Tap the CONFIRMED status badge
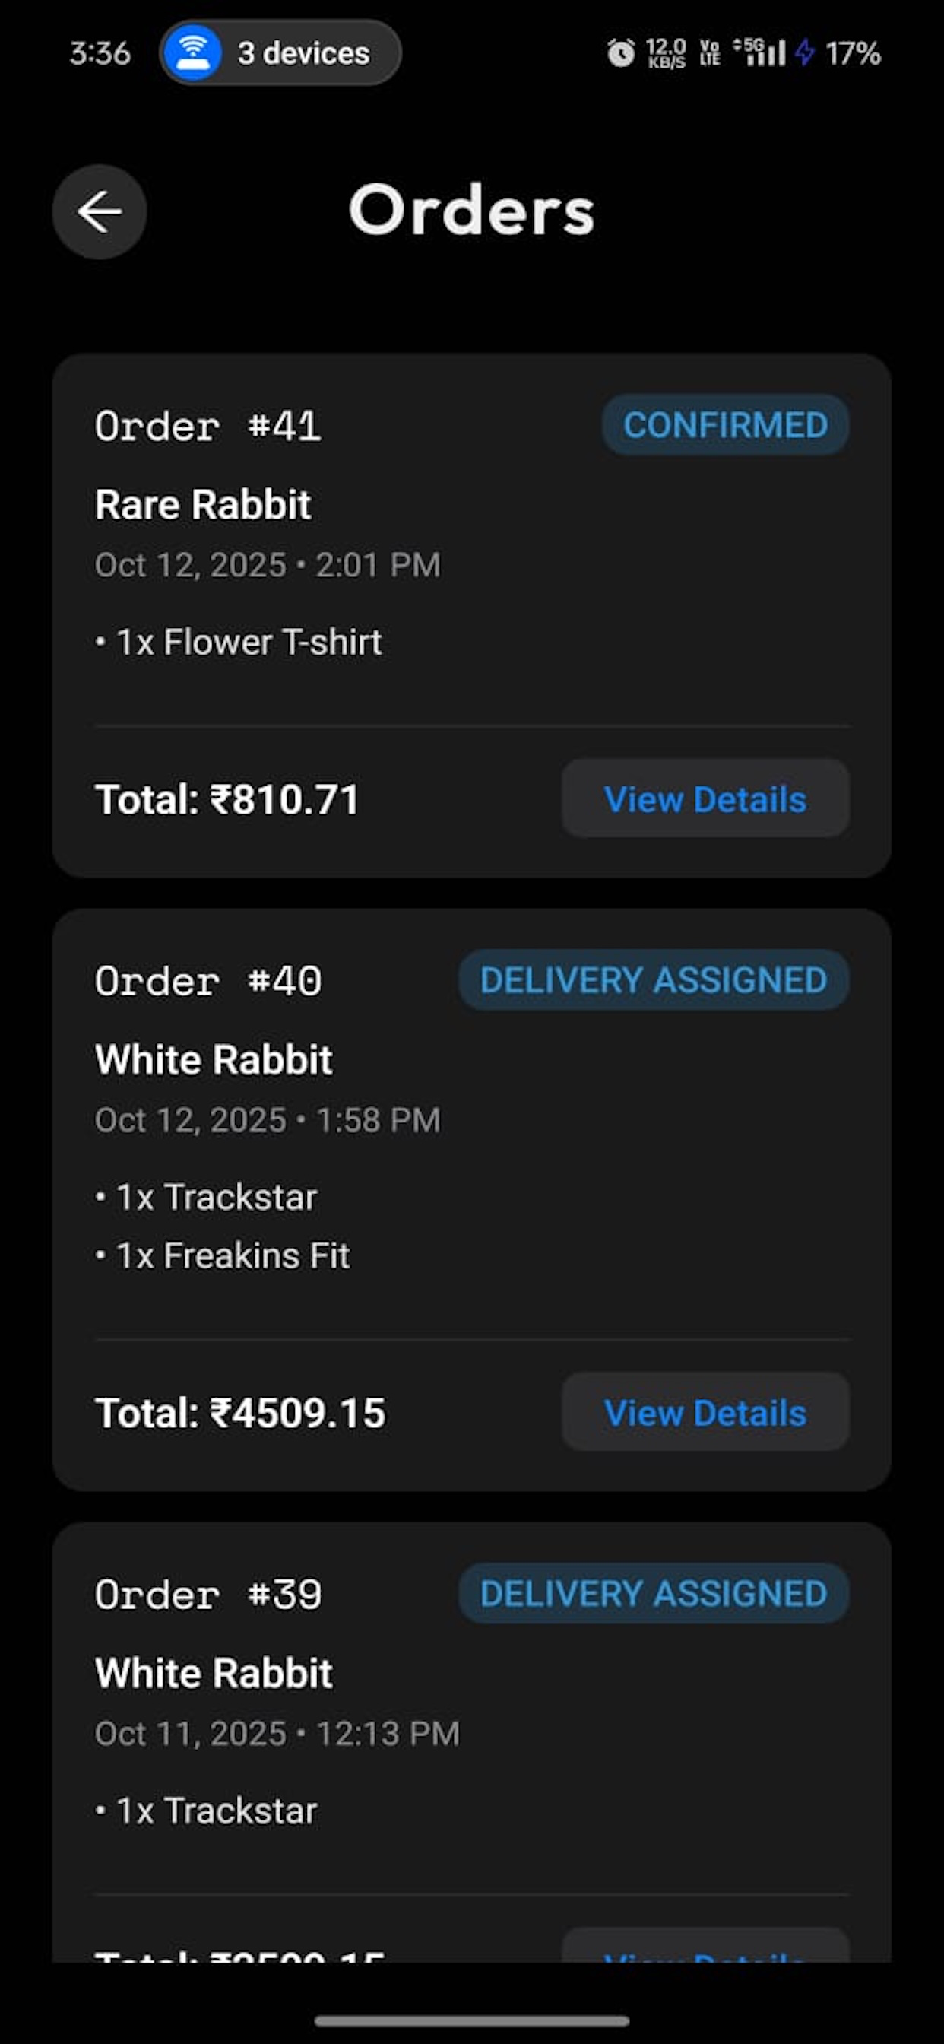Image resolution: width=944 pixels, height=2044 pixels. (725, 424)
